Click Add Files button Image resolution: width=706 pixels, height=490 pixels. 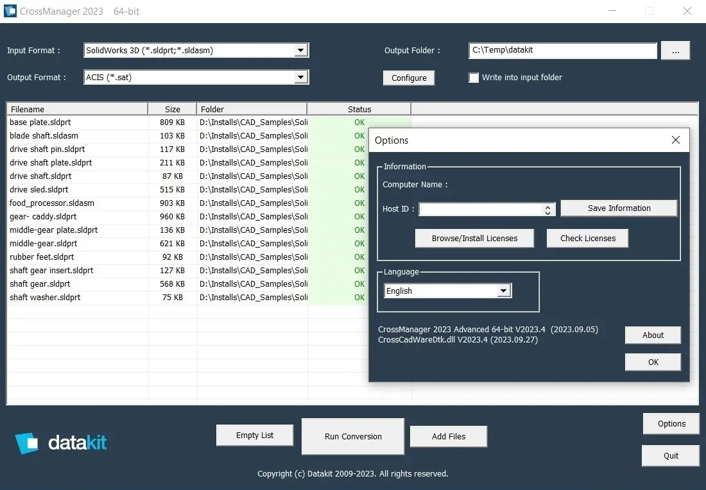click(x=449, y=437)
